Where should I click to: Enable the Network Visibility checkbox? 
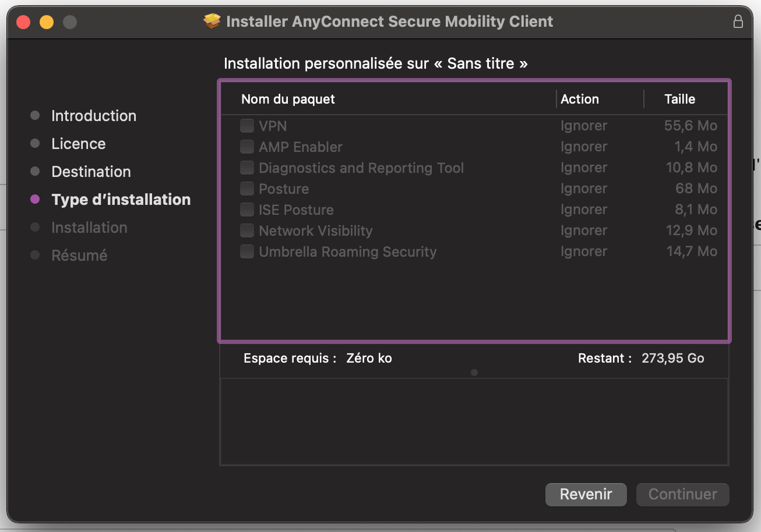tap(247, 230)
